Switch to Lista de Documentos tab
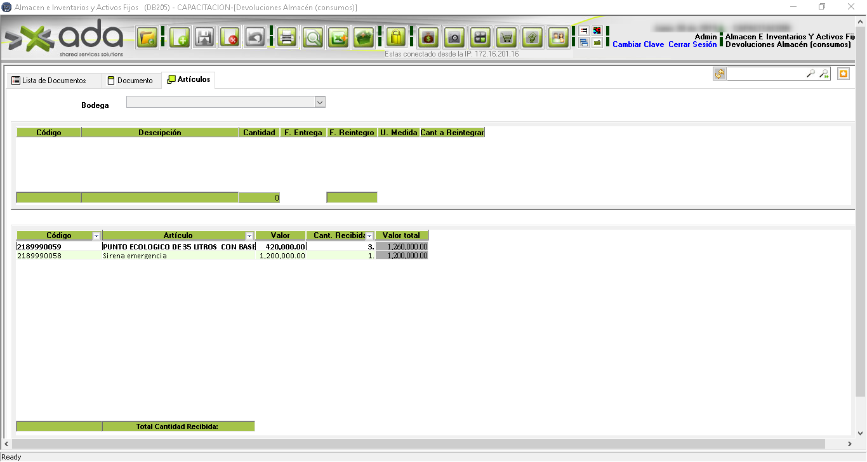This screenshot has width=867, height=462. (53, 81)
